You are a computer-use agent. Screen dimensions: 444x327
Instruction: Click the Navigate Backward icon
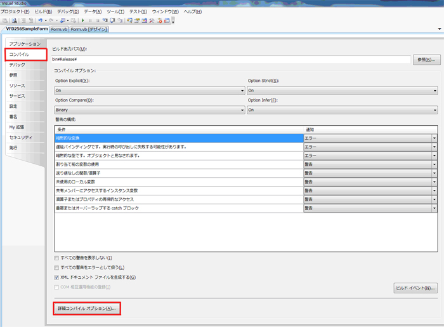click(x=63, y=20)
